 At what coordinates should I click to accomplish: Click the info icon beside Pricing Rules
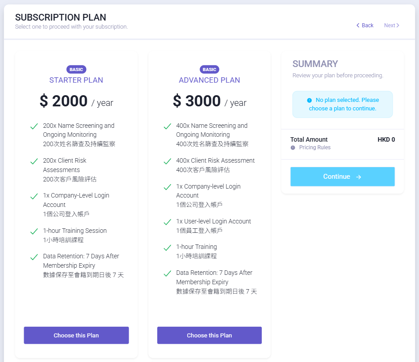click(293, 147)
